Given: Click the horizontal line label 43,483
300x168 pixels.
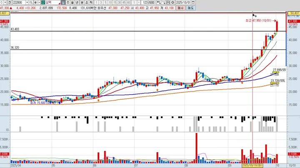Looking at the screenshot, I should click(x=15, y=29).
